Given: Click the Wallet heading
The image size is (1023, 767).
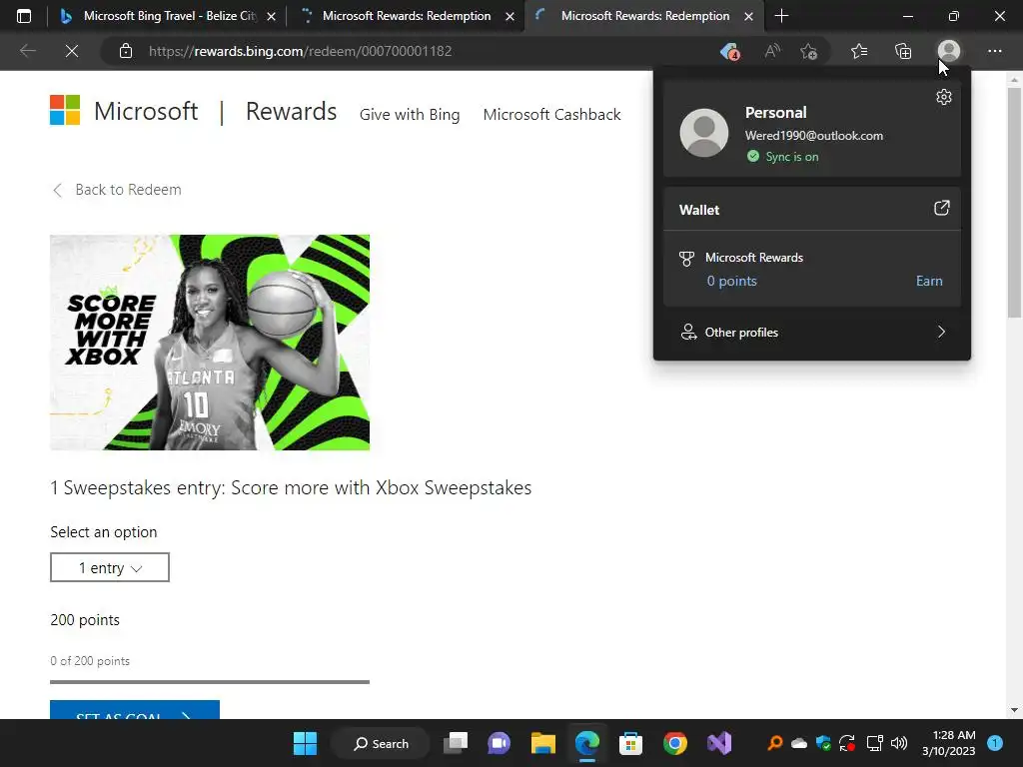Looking at the screenshot, I should pyautogui.click(x=698, y=210).
